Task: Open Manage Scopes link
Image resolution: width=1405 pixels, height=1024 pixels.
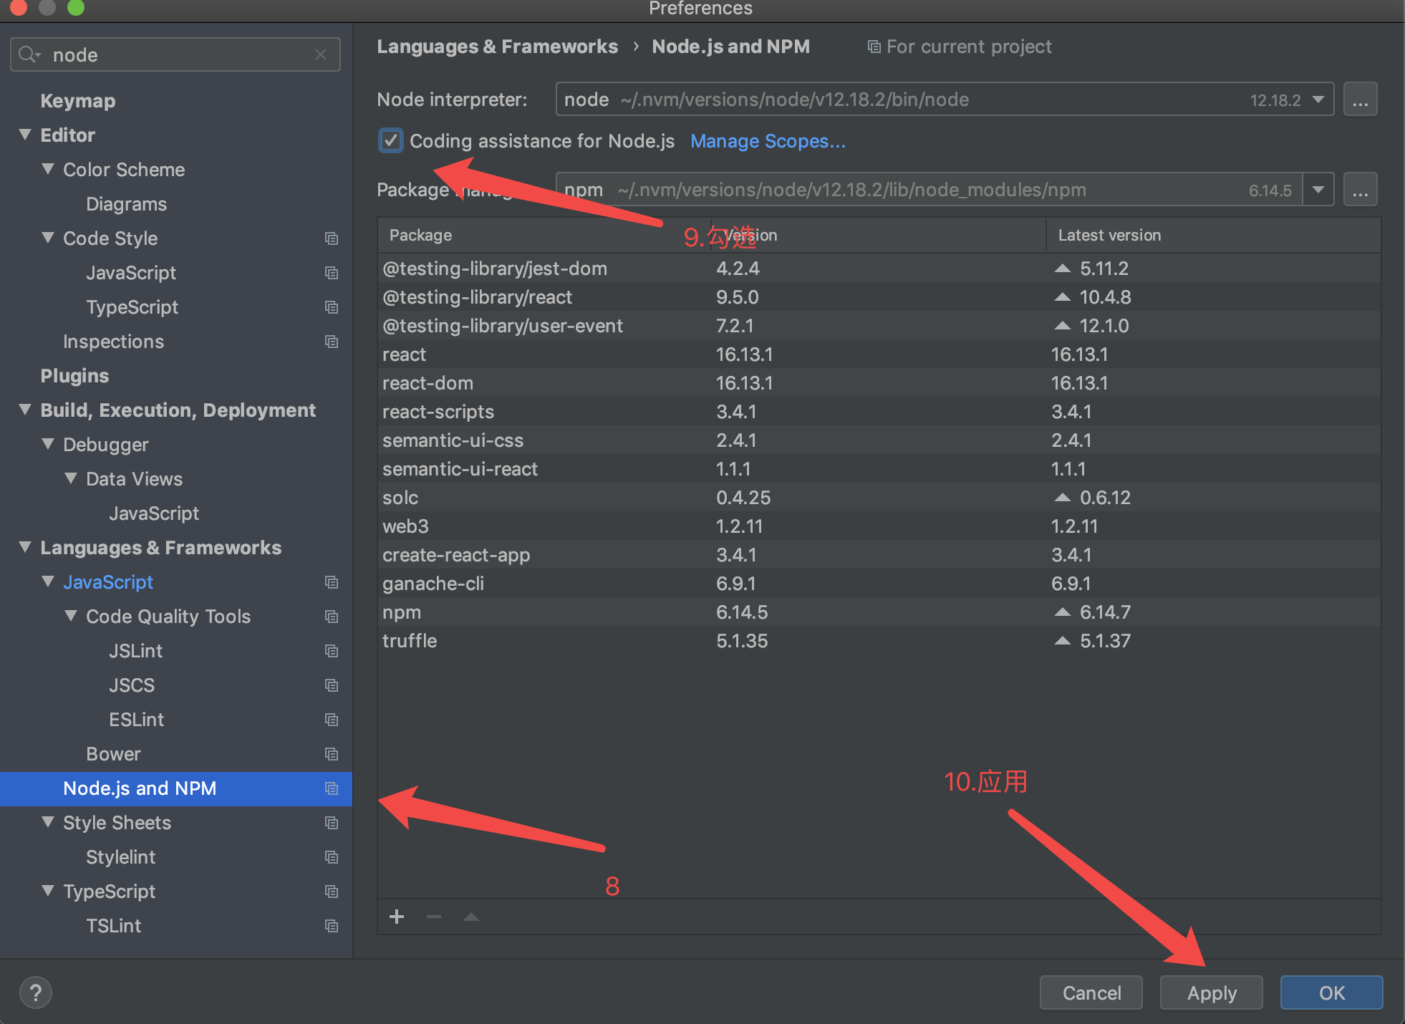Action: tap(768, 141)
